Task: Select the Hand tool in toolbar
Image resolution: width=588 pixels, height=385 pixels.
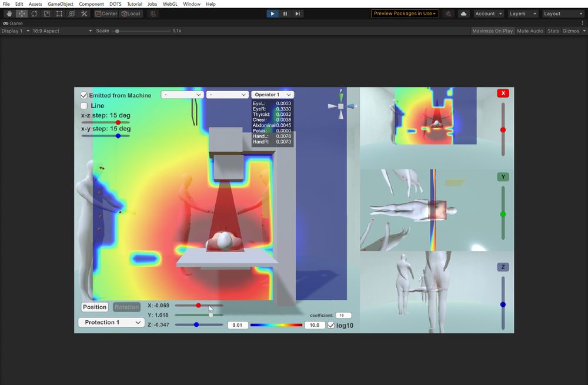Action: 9,14
